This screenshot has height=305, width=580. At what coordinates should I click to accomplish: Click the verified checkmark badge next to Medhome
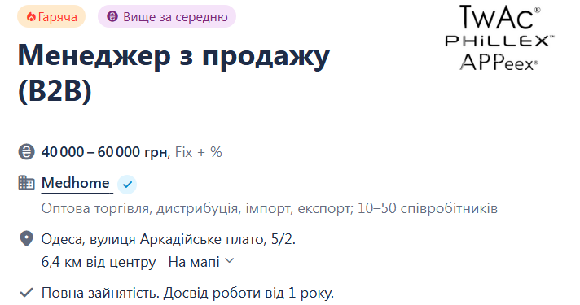(x=127, y=185)
